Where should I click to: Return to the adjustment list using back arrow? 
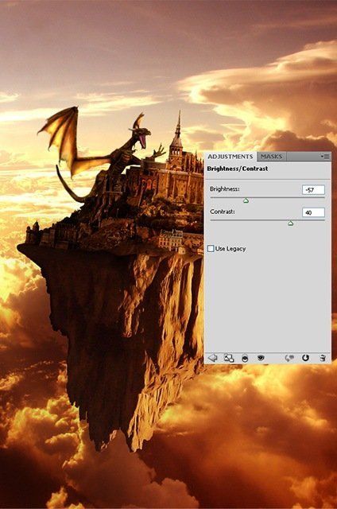[x=212, y=358]
